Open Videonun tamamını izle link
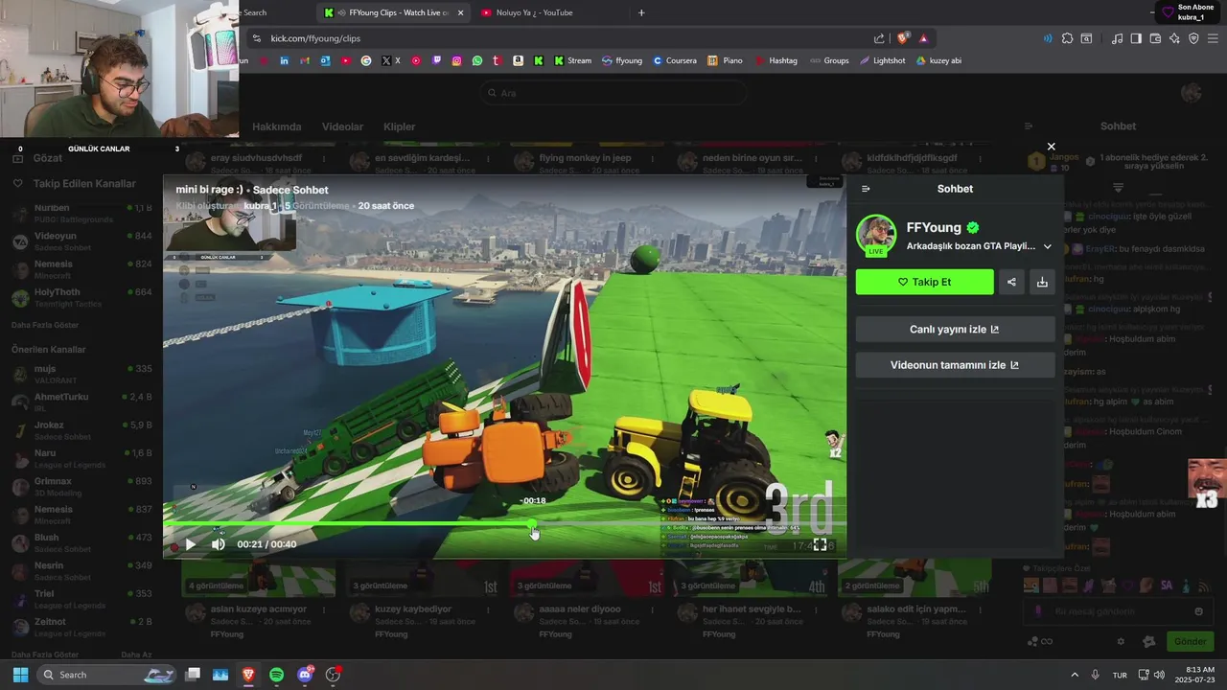Screen dimensions: 1227x690 [x=955, y=364]
